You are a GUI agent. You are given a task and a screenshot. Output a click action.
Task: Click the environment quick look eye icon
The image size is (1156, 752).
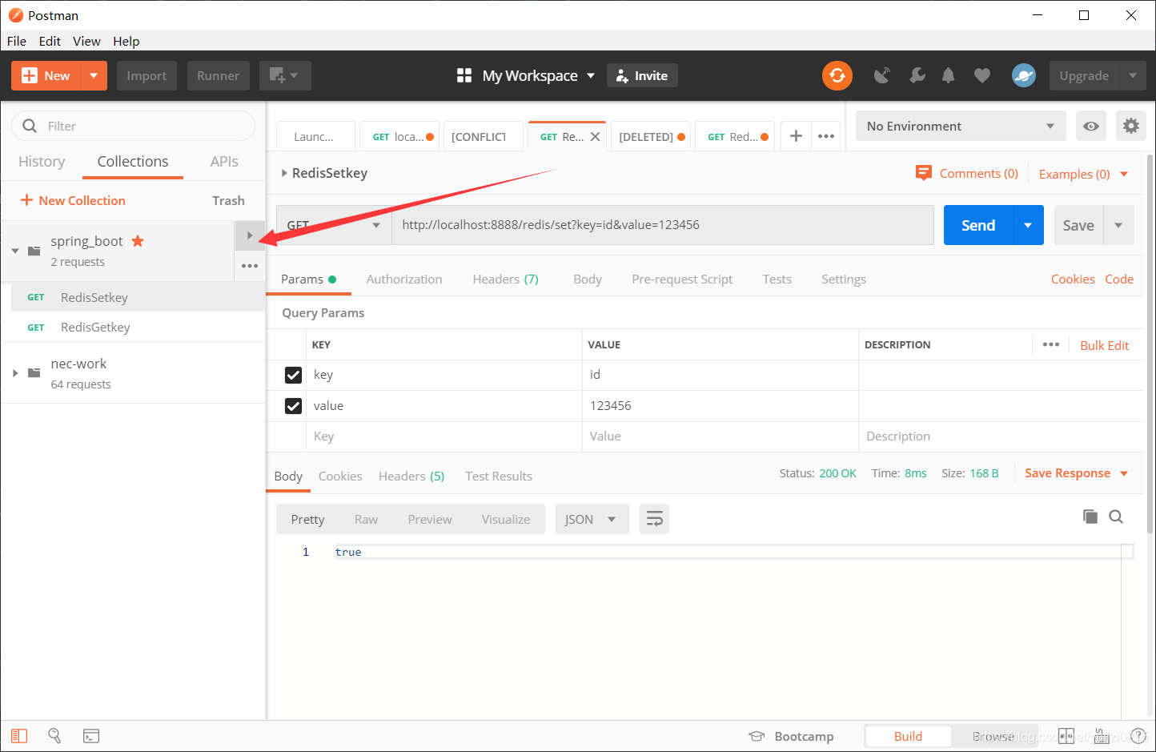[x=1090, y=127]
